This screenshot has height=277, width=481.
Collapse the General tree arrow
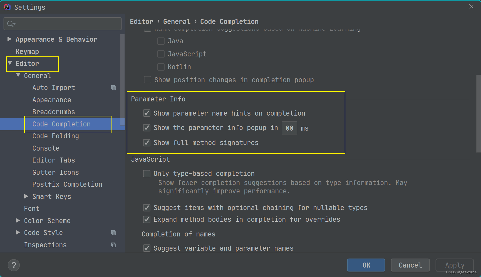pyautogui.click(x=18, y=75)
